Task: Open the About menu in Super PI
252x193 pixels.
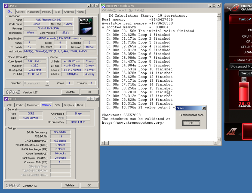Action: pyautogui.click(x=126, y=10)
